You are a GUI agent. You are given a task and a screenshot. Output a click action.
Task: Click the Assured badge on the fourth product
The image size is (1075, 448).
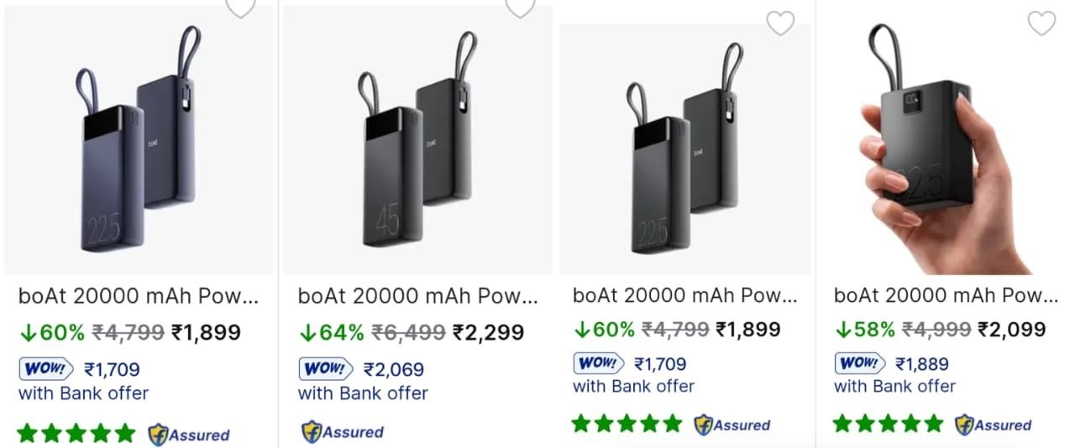994,425
